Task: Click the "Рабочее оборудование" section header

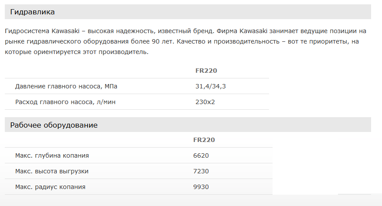Action: click(54, 125)
